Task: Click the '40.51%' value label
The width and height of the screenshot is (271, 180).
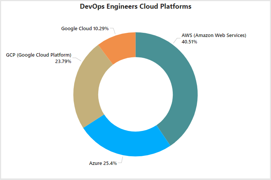Action: [189, 42]
